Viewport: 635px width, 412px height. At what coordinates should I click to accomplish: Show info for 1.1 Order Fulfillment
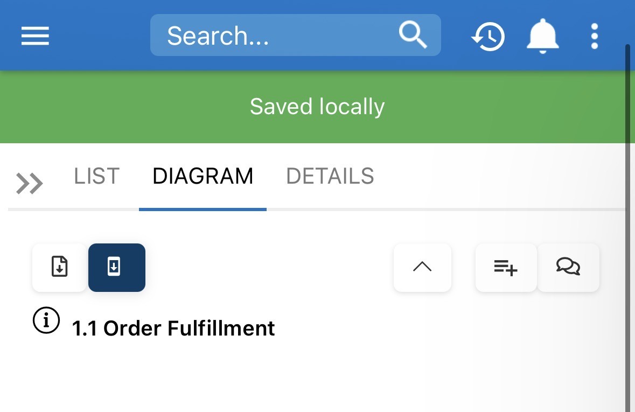click(46, 320)
